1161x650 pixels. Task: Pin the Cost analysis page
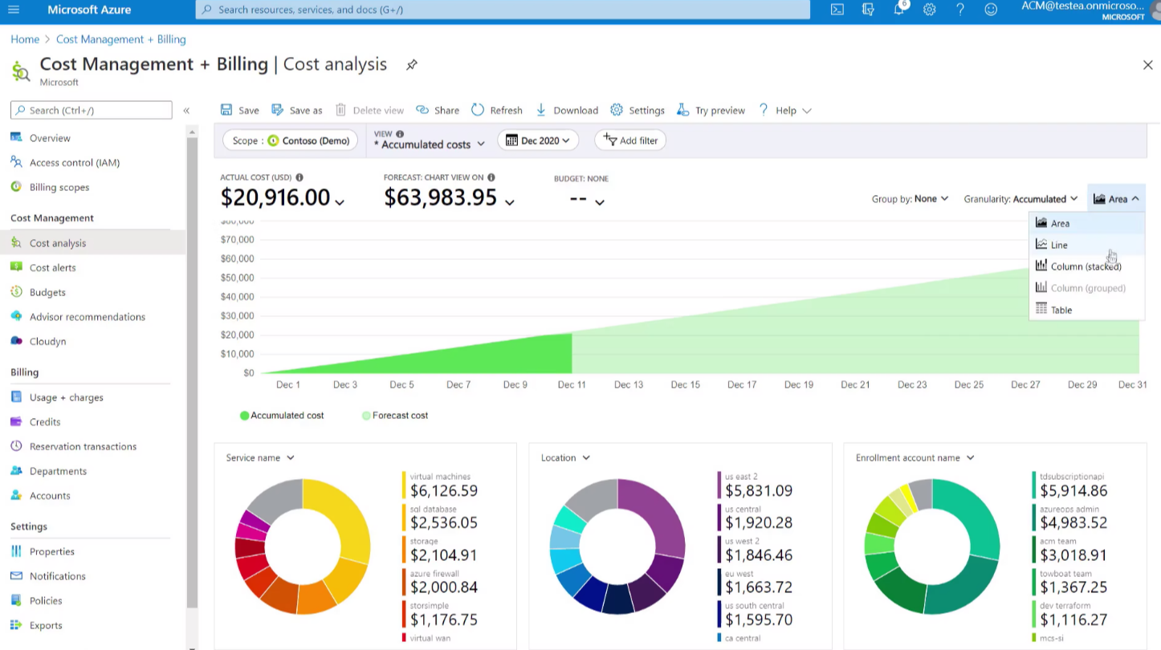coord(411,65)
